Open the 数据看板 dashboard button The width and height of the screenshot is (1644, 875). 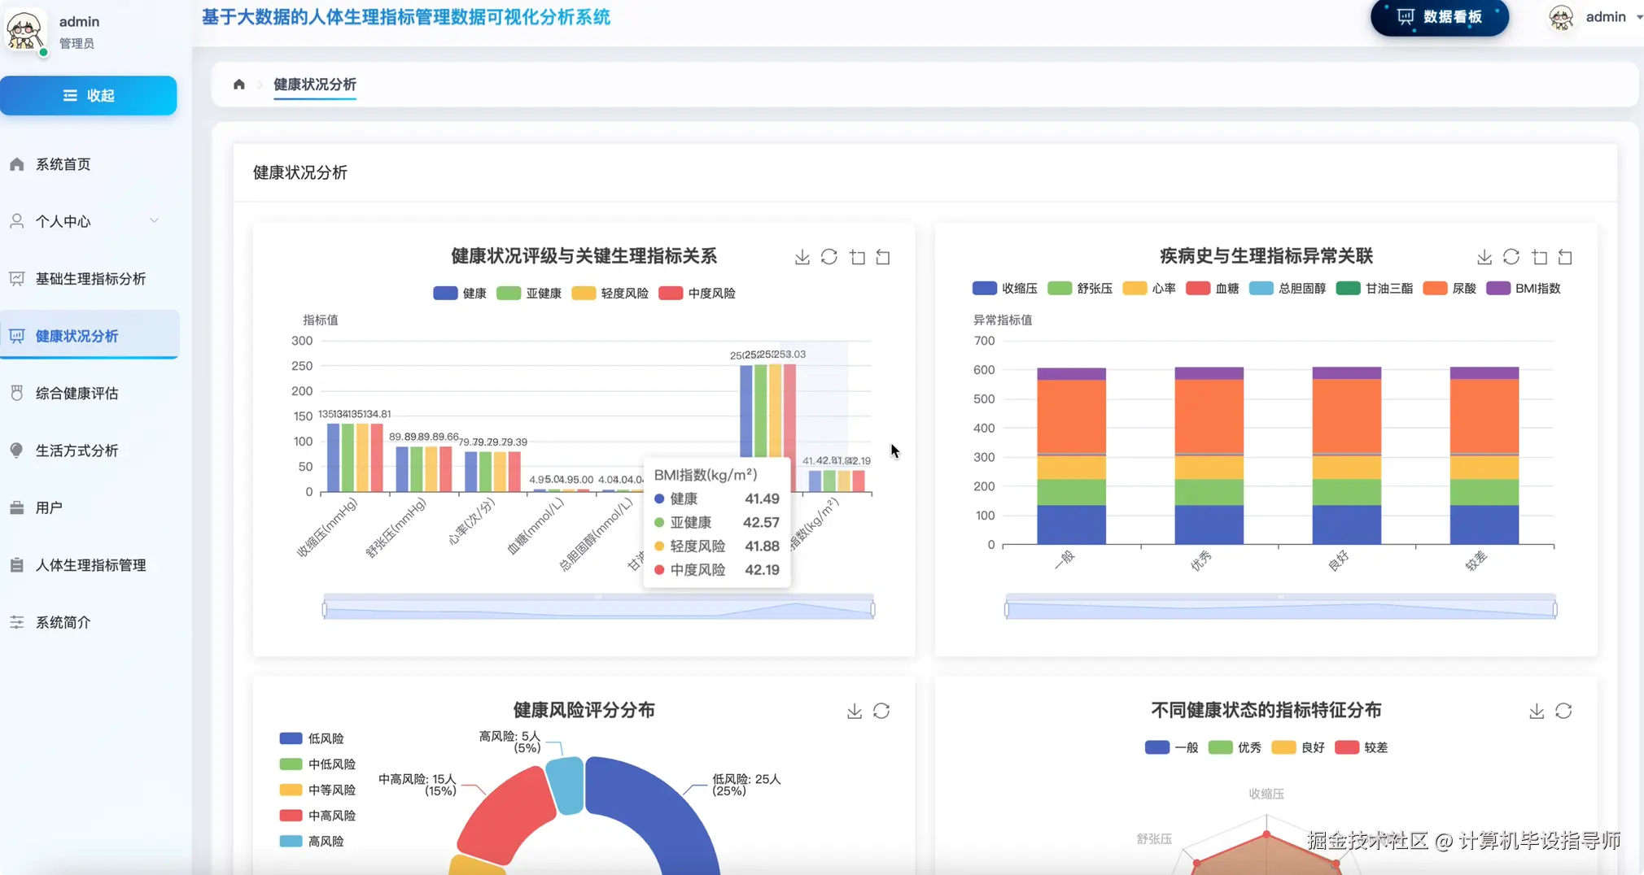[1439, 17]
